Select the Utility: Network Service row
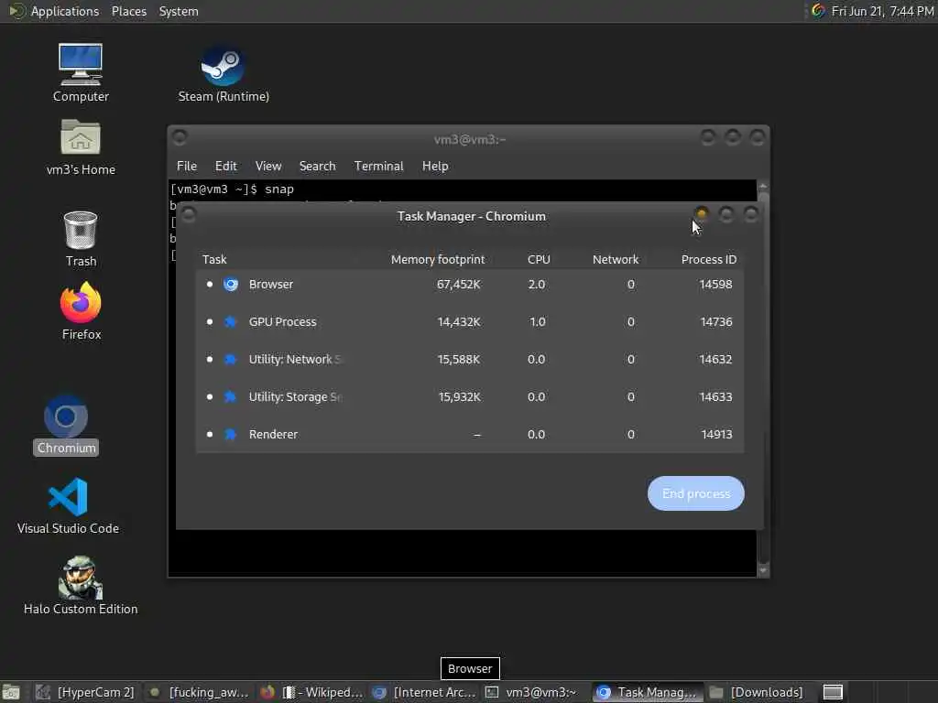 point(470,359)
